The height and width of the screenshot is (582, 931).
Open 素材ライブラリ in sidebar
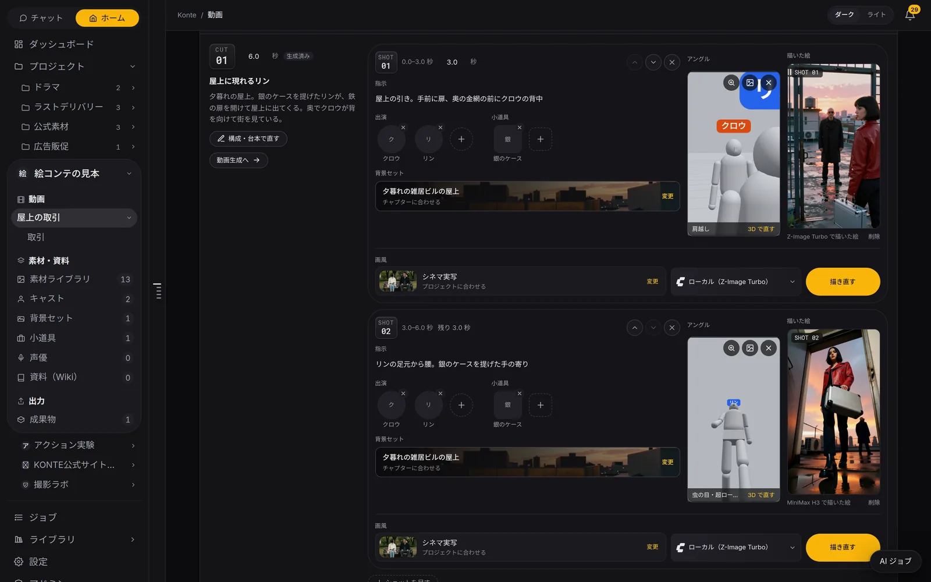click(x=74, y=279)
